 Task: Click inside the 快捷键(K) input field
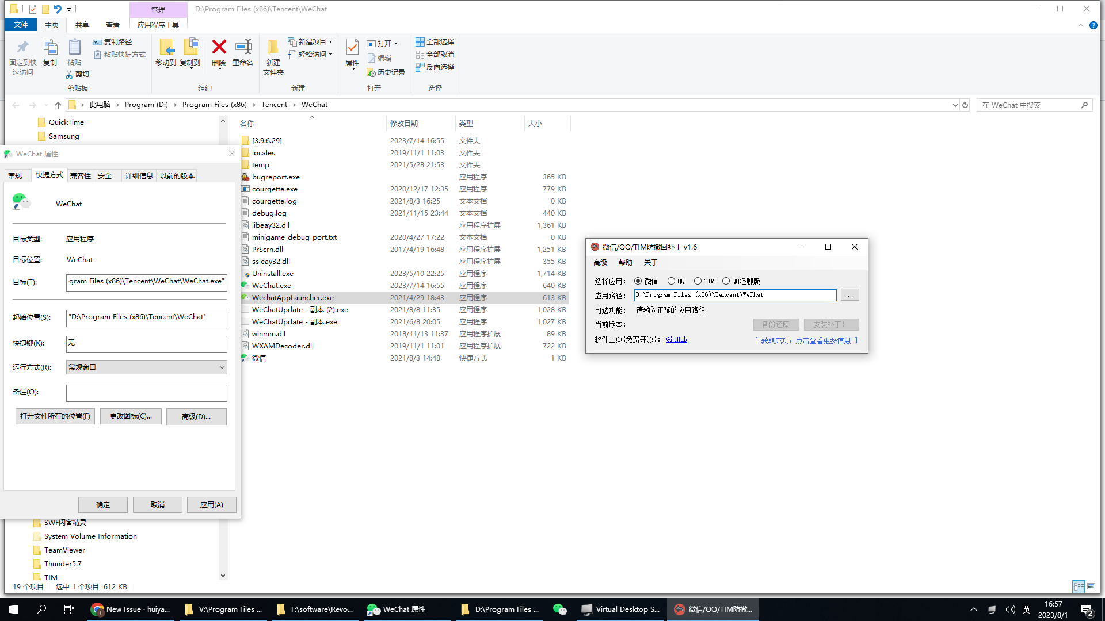tap(146, 344)
